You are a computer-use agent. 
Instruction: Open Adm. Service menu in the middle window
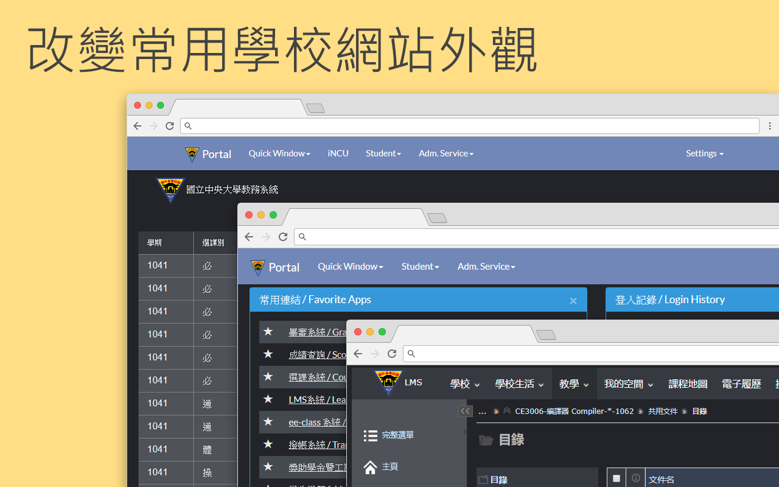tap(486, 267)
